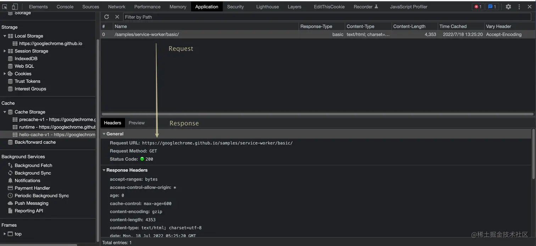Switch to the Console tab
This screenshot has height=246, width=536.
65,7
